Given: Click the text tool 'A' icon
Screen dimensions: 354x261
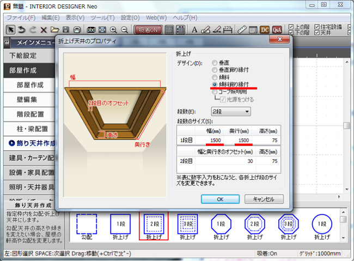Looking at the screenshot, I should tap(195, 29).
